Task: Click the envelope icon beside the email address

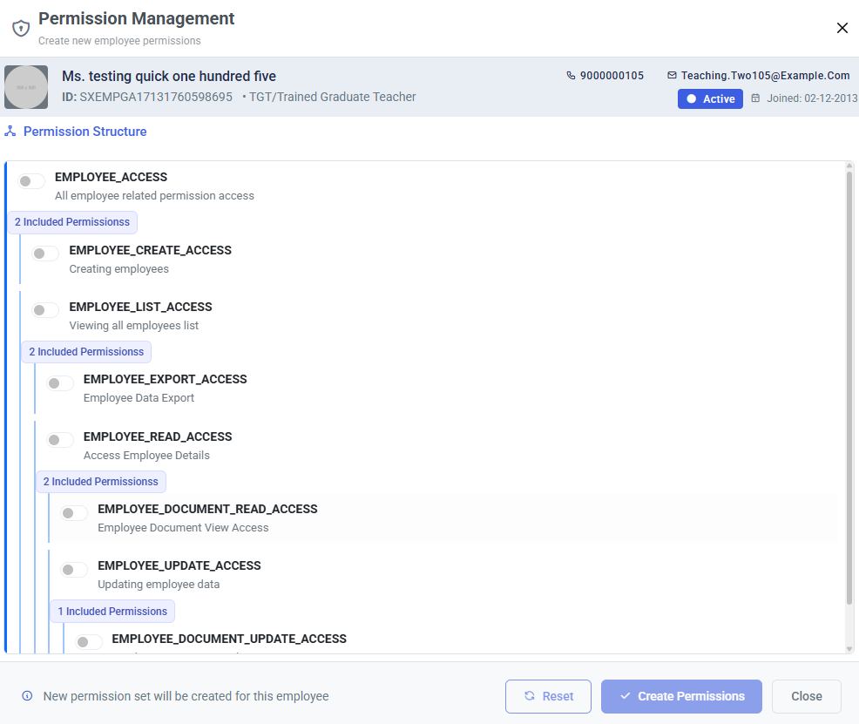Action: [x=672, y=76]
